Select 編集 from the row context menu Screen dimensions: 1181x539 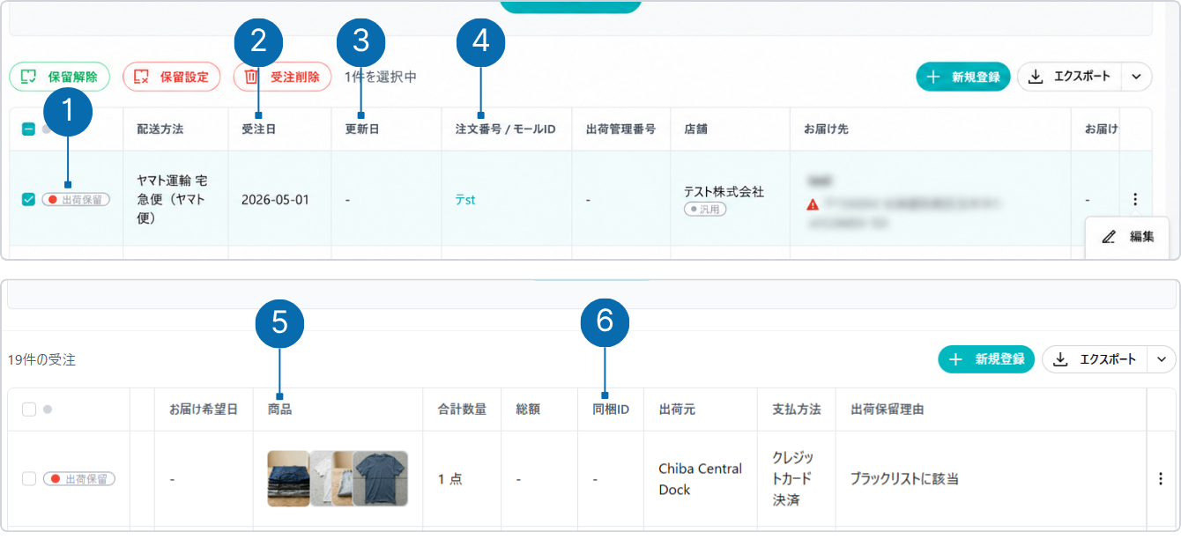[x=1127, y=237]
